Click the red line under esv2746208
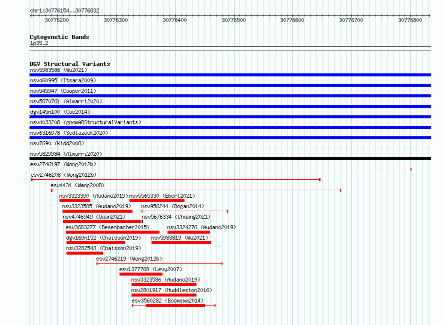The image size is (445, 325). click(175, 180)
